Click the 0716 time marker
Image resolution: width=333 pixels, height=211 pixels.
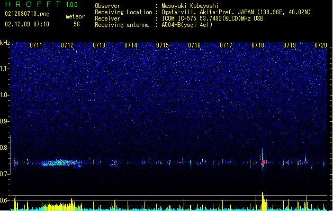(x=194, y=45)
